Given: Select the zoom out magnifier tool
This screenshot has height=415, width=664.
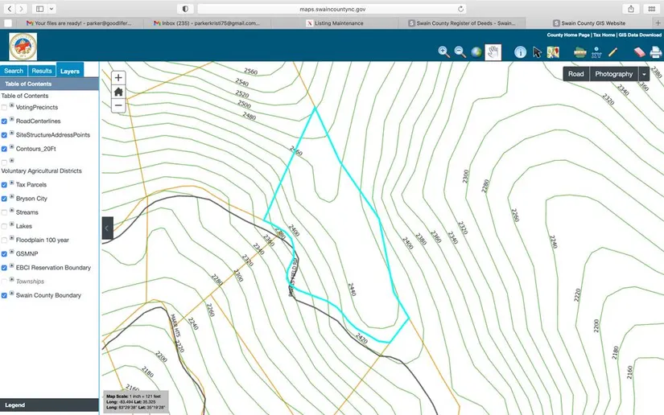Looking at the screenshot, I should (460, 52).
